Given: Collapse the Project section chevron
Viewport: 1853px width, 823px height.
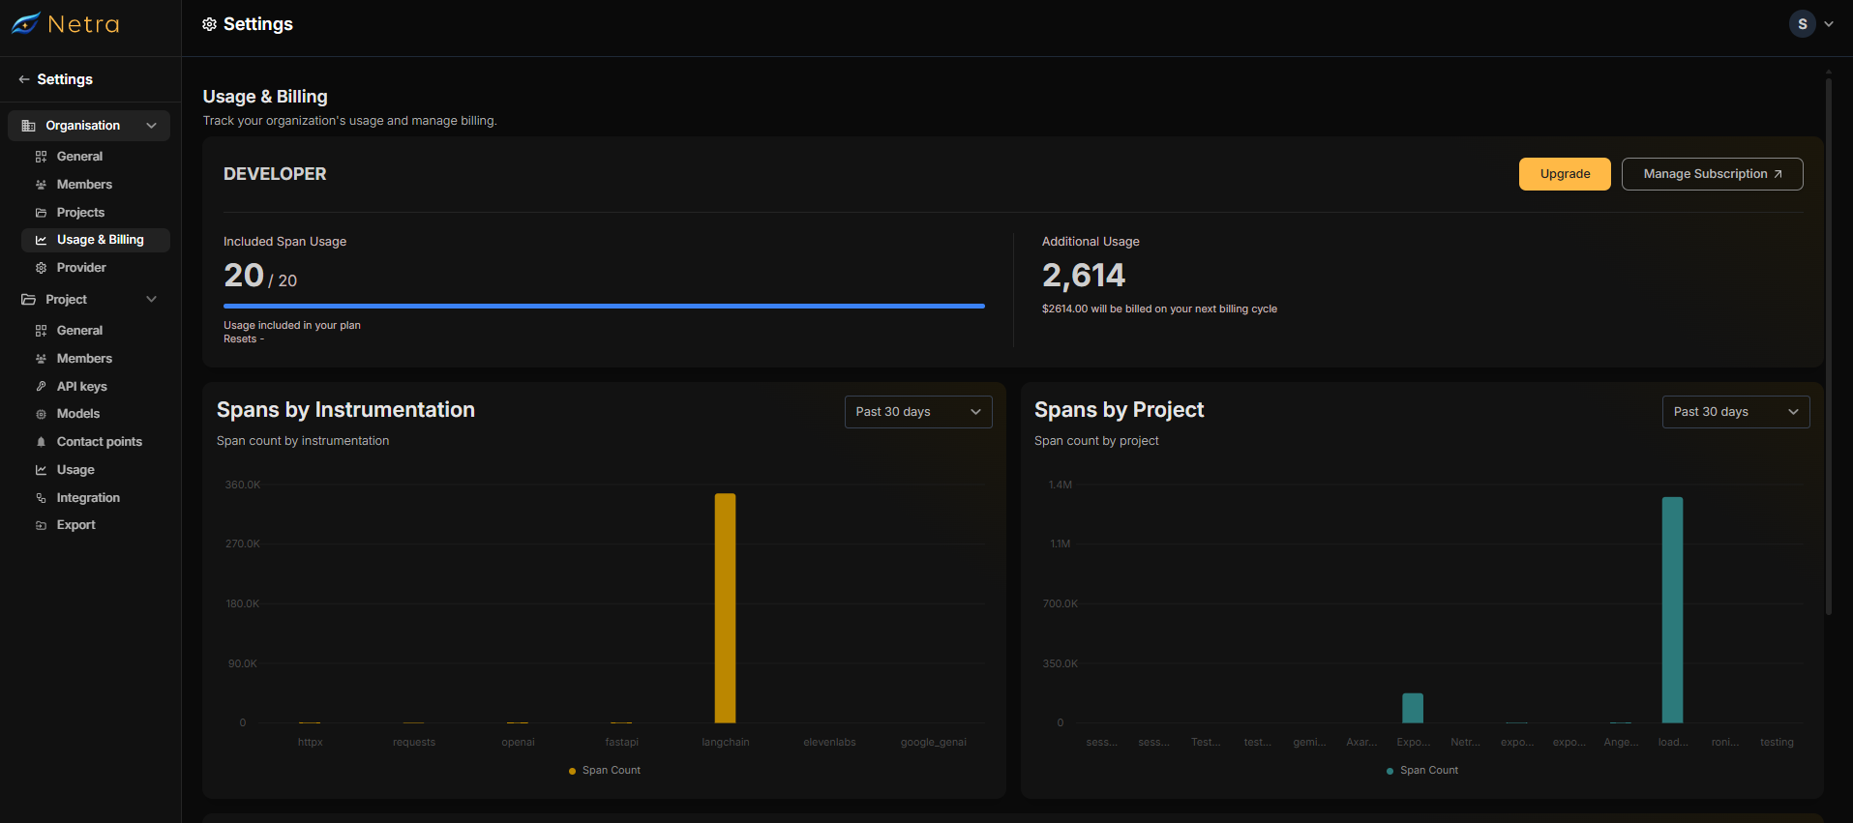Looking at the screenshot, I should (151, 300).
